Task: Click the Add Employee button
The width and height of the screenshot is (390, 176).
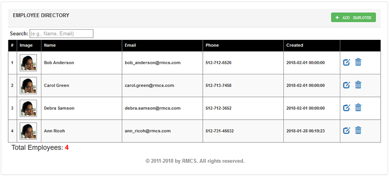Action: (x=353, y=18)
